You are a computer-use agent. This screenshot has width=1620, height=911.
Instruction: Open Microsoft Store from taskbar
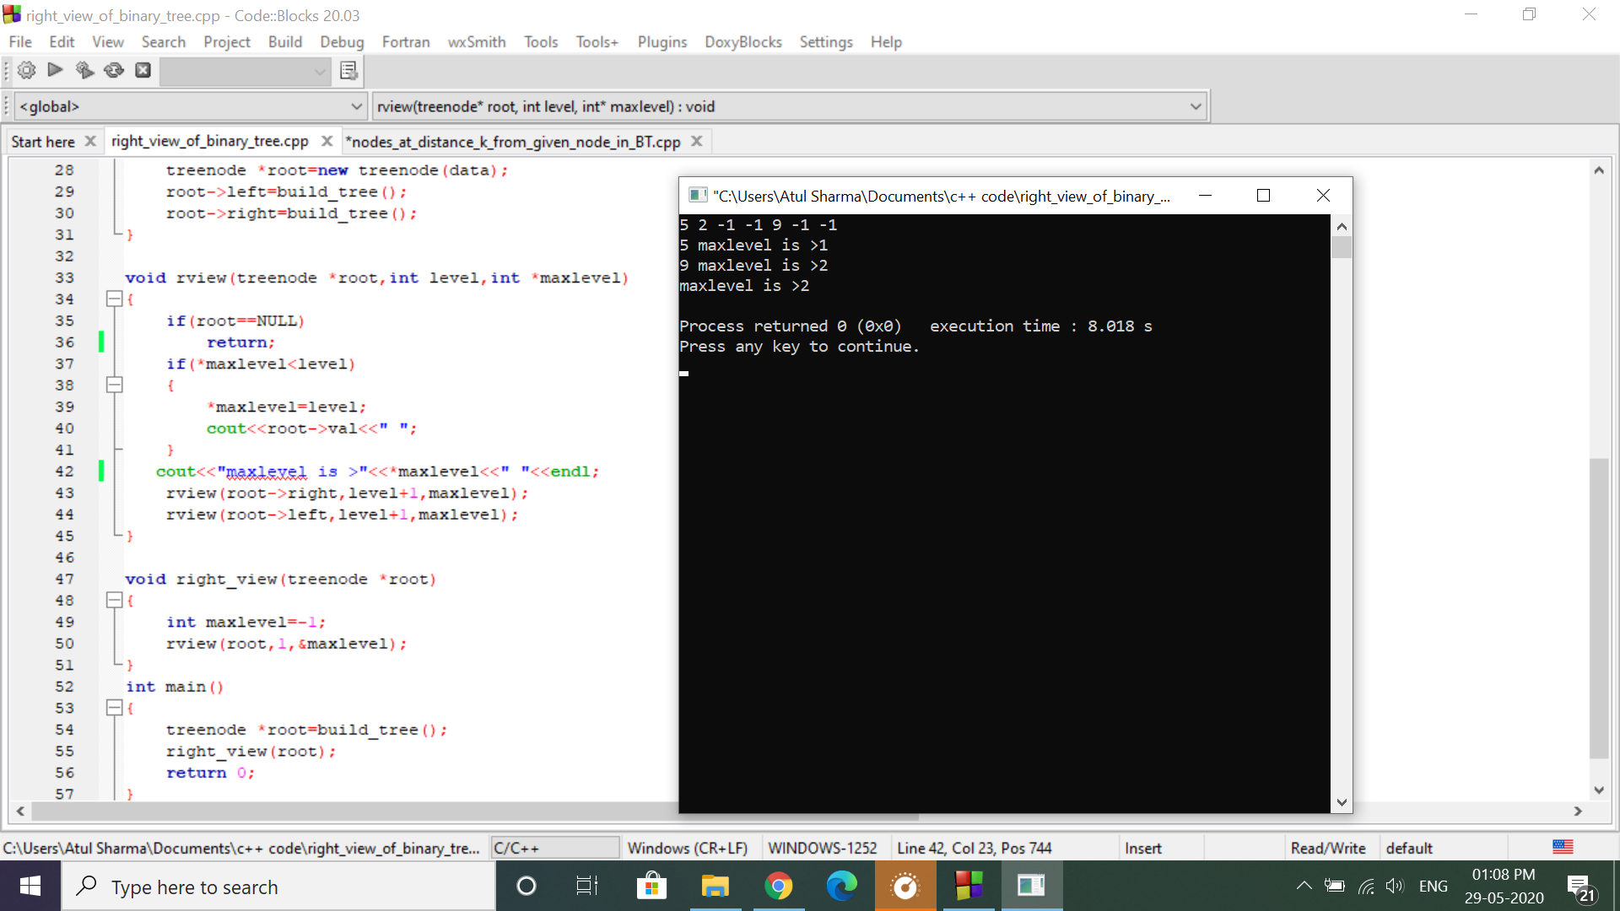coord(651,886)
